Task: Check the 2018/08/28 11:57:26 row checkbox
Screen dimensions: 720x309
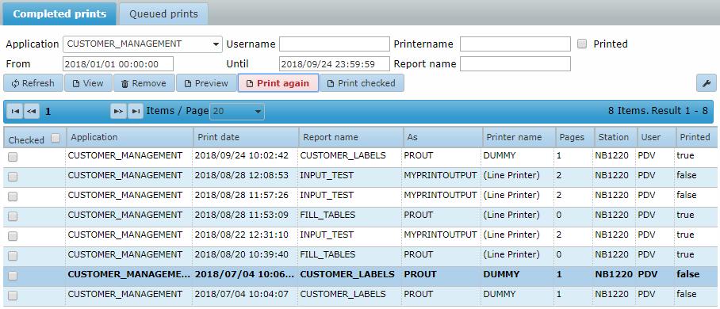Action: tap(13, 196)
